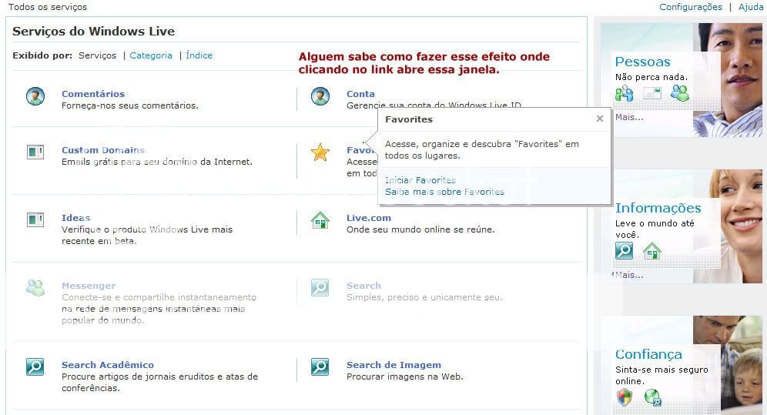Click the Search magnifier icon
767x415 pixels.
pyautogui.click(x=320, y=287)
